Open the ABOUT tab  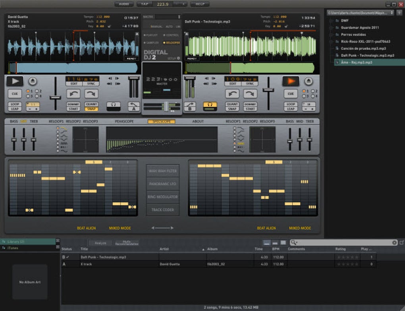coord(198,121)
